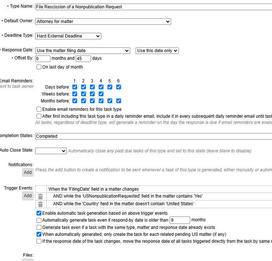Expand the Auto Close State dropdown
The width and height of the screenshot is (272, 261).
click(x=51, y=151)
